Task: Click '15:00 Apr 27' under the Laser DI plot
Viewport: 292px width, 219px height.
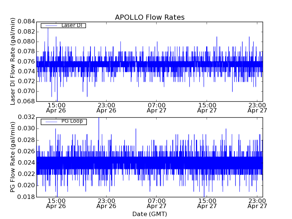Action: (x=207, y=108)
